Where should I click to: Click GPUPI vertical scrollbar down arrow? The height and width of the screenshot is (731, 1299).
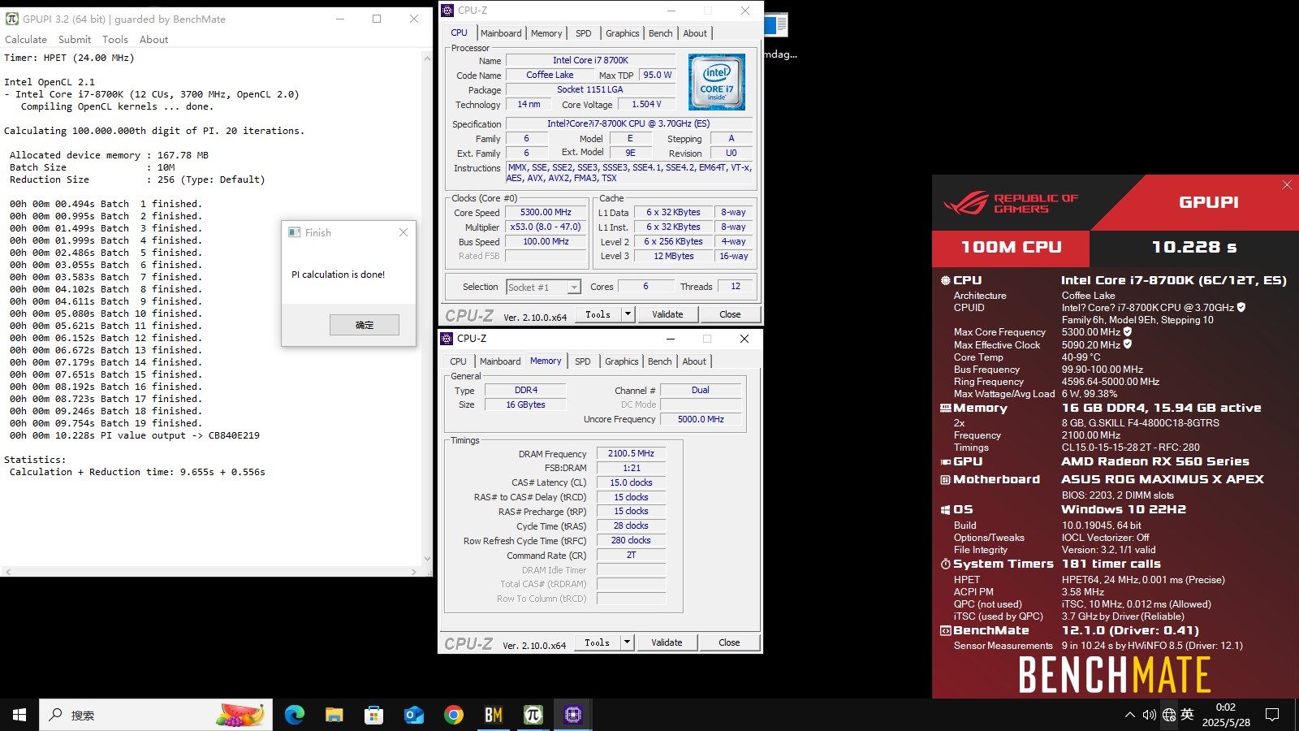click(427, 559)
